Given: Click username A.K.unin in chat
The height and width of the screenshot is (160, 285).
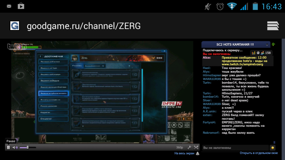Looking at the screenshot, I should click(x=210, y=111).
